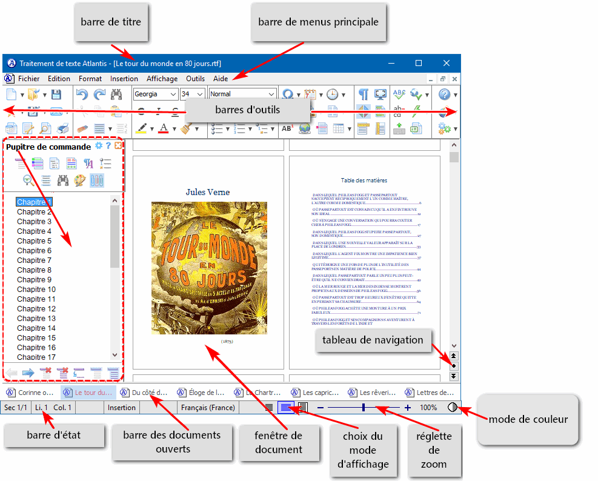Click the keyboard upload icon in toolbar
598x481 pixels.
(399, 128)
